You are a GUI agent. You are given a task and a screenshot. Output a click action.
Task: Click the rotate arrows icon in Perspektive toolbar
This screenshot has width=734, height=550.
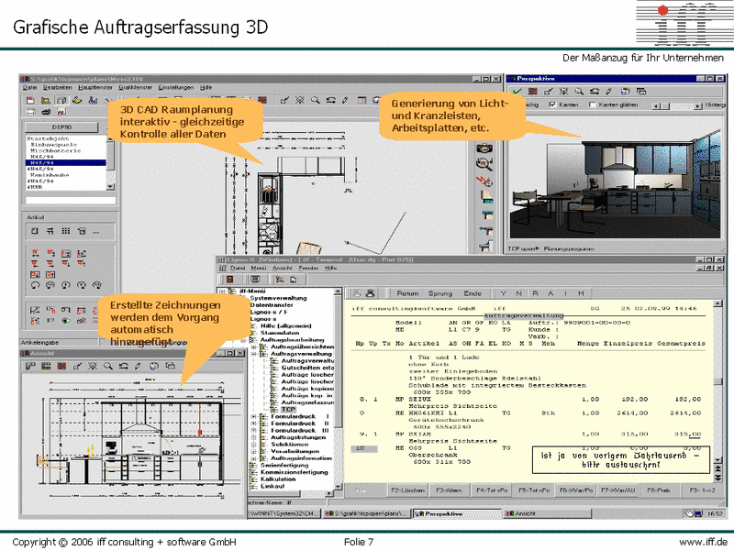click(x=595, y=92)
